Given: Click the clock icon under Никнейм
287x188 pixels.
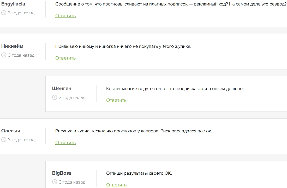Looking at the screenshot, I should tap(3, 55).
